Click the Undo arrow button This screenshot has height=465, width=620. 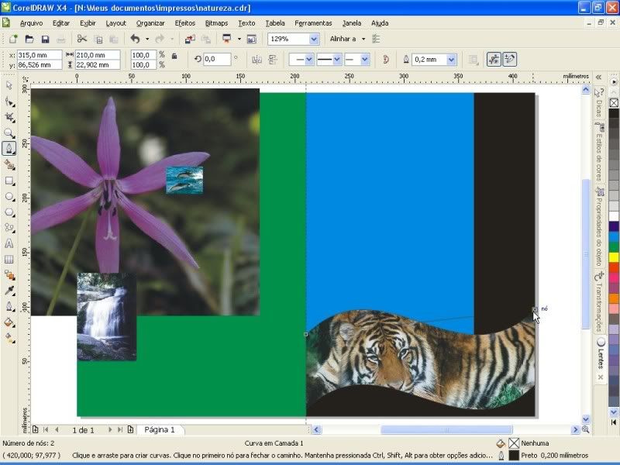tap(135, 39)
